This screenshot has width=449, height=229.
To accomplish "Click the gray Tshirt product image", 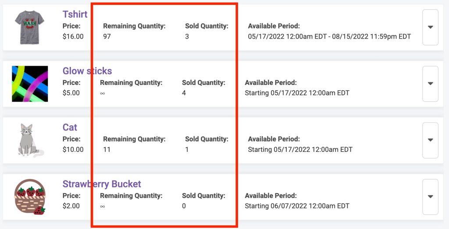I will point(30,27).
